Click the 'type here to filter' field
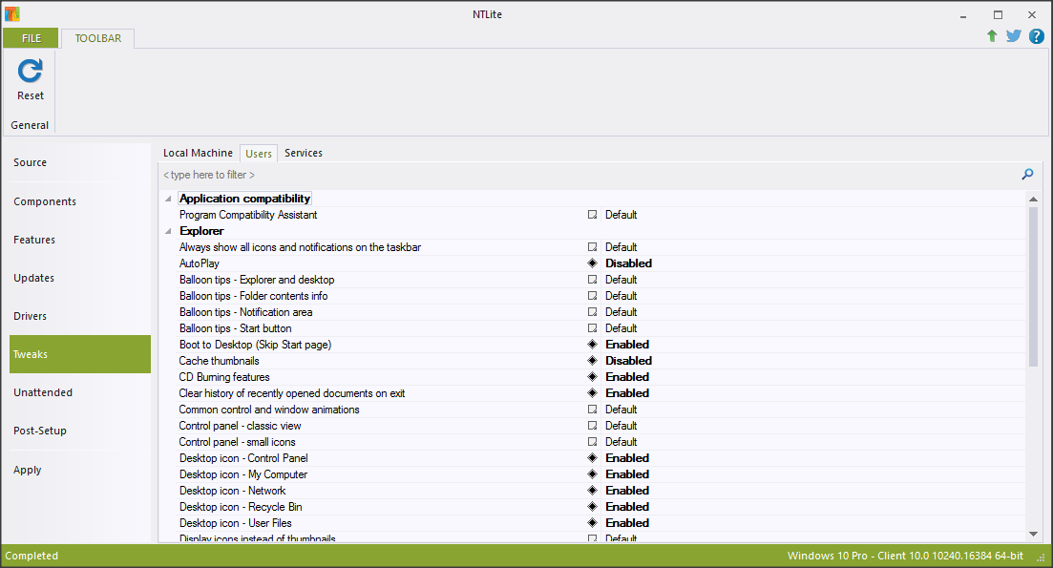Screen dimensions: 1053x568 [573, 175]
